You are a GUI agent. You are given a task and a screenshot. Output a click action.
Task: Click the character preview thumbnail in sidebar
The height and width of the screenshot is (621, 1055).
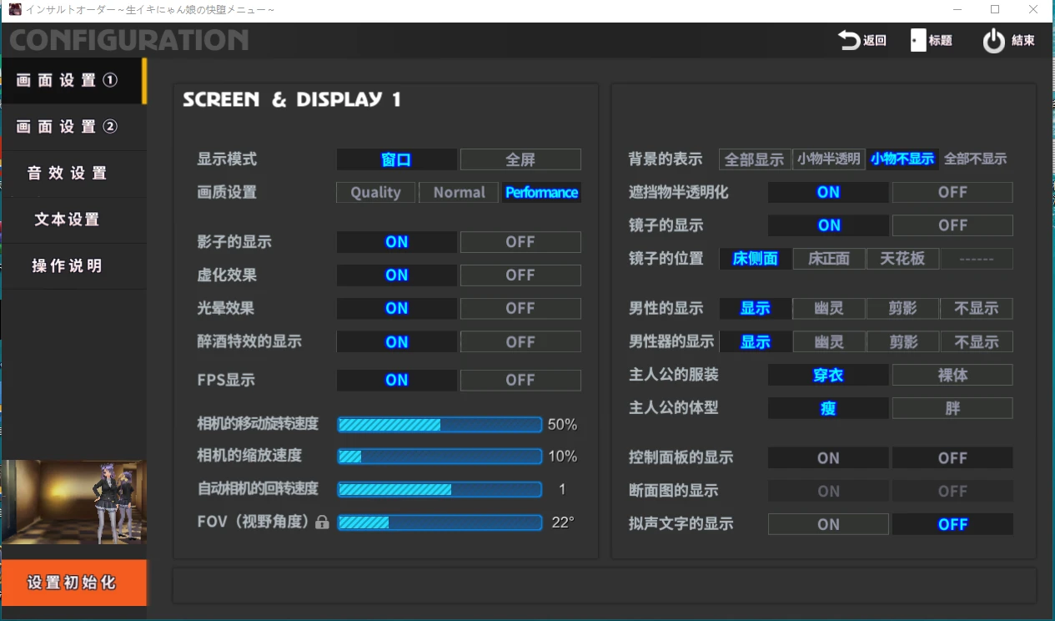[x=73, y=501]
